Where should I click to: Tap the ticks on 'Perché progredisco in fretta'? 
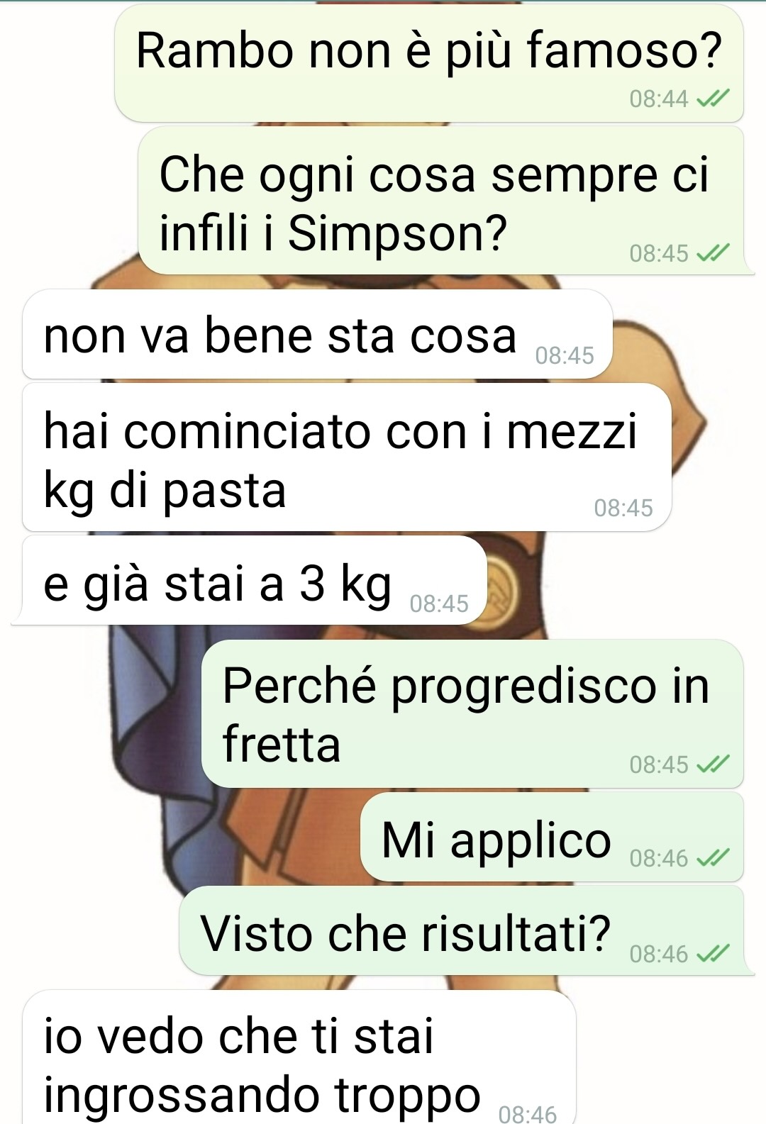pyautogui.click(x=711, y=764)
